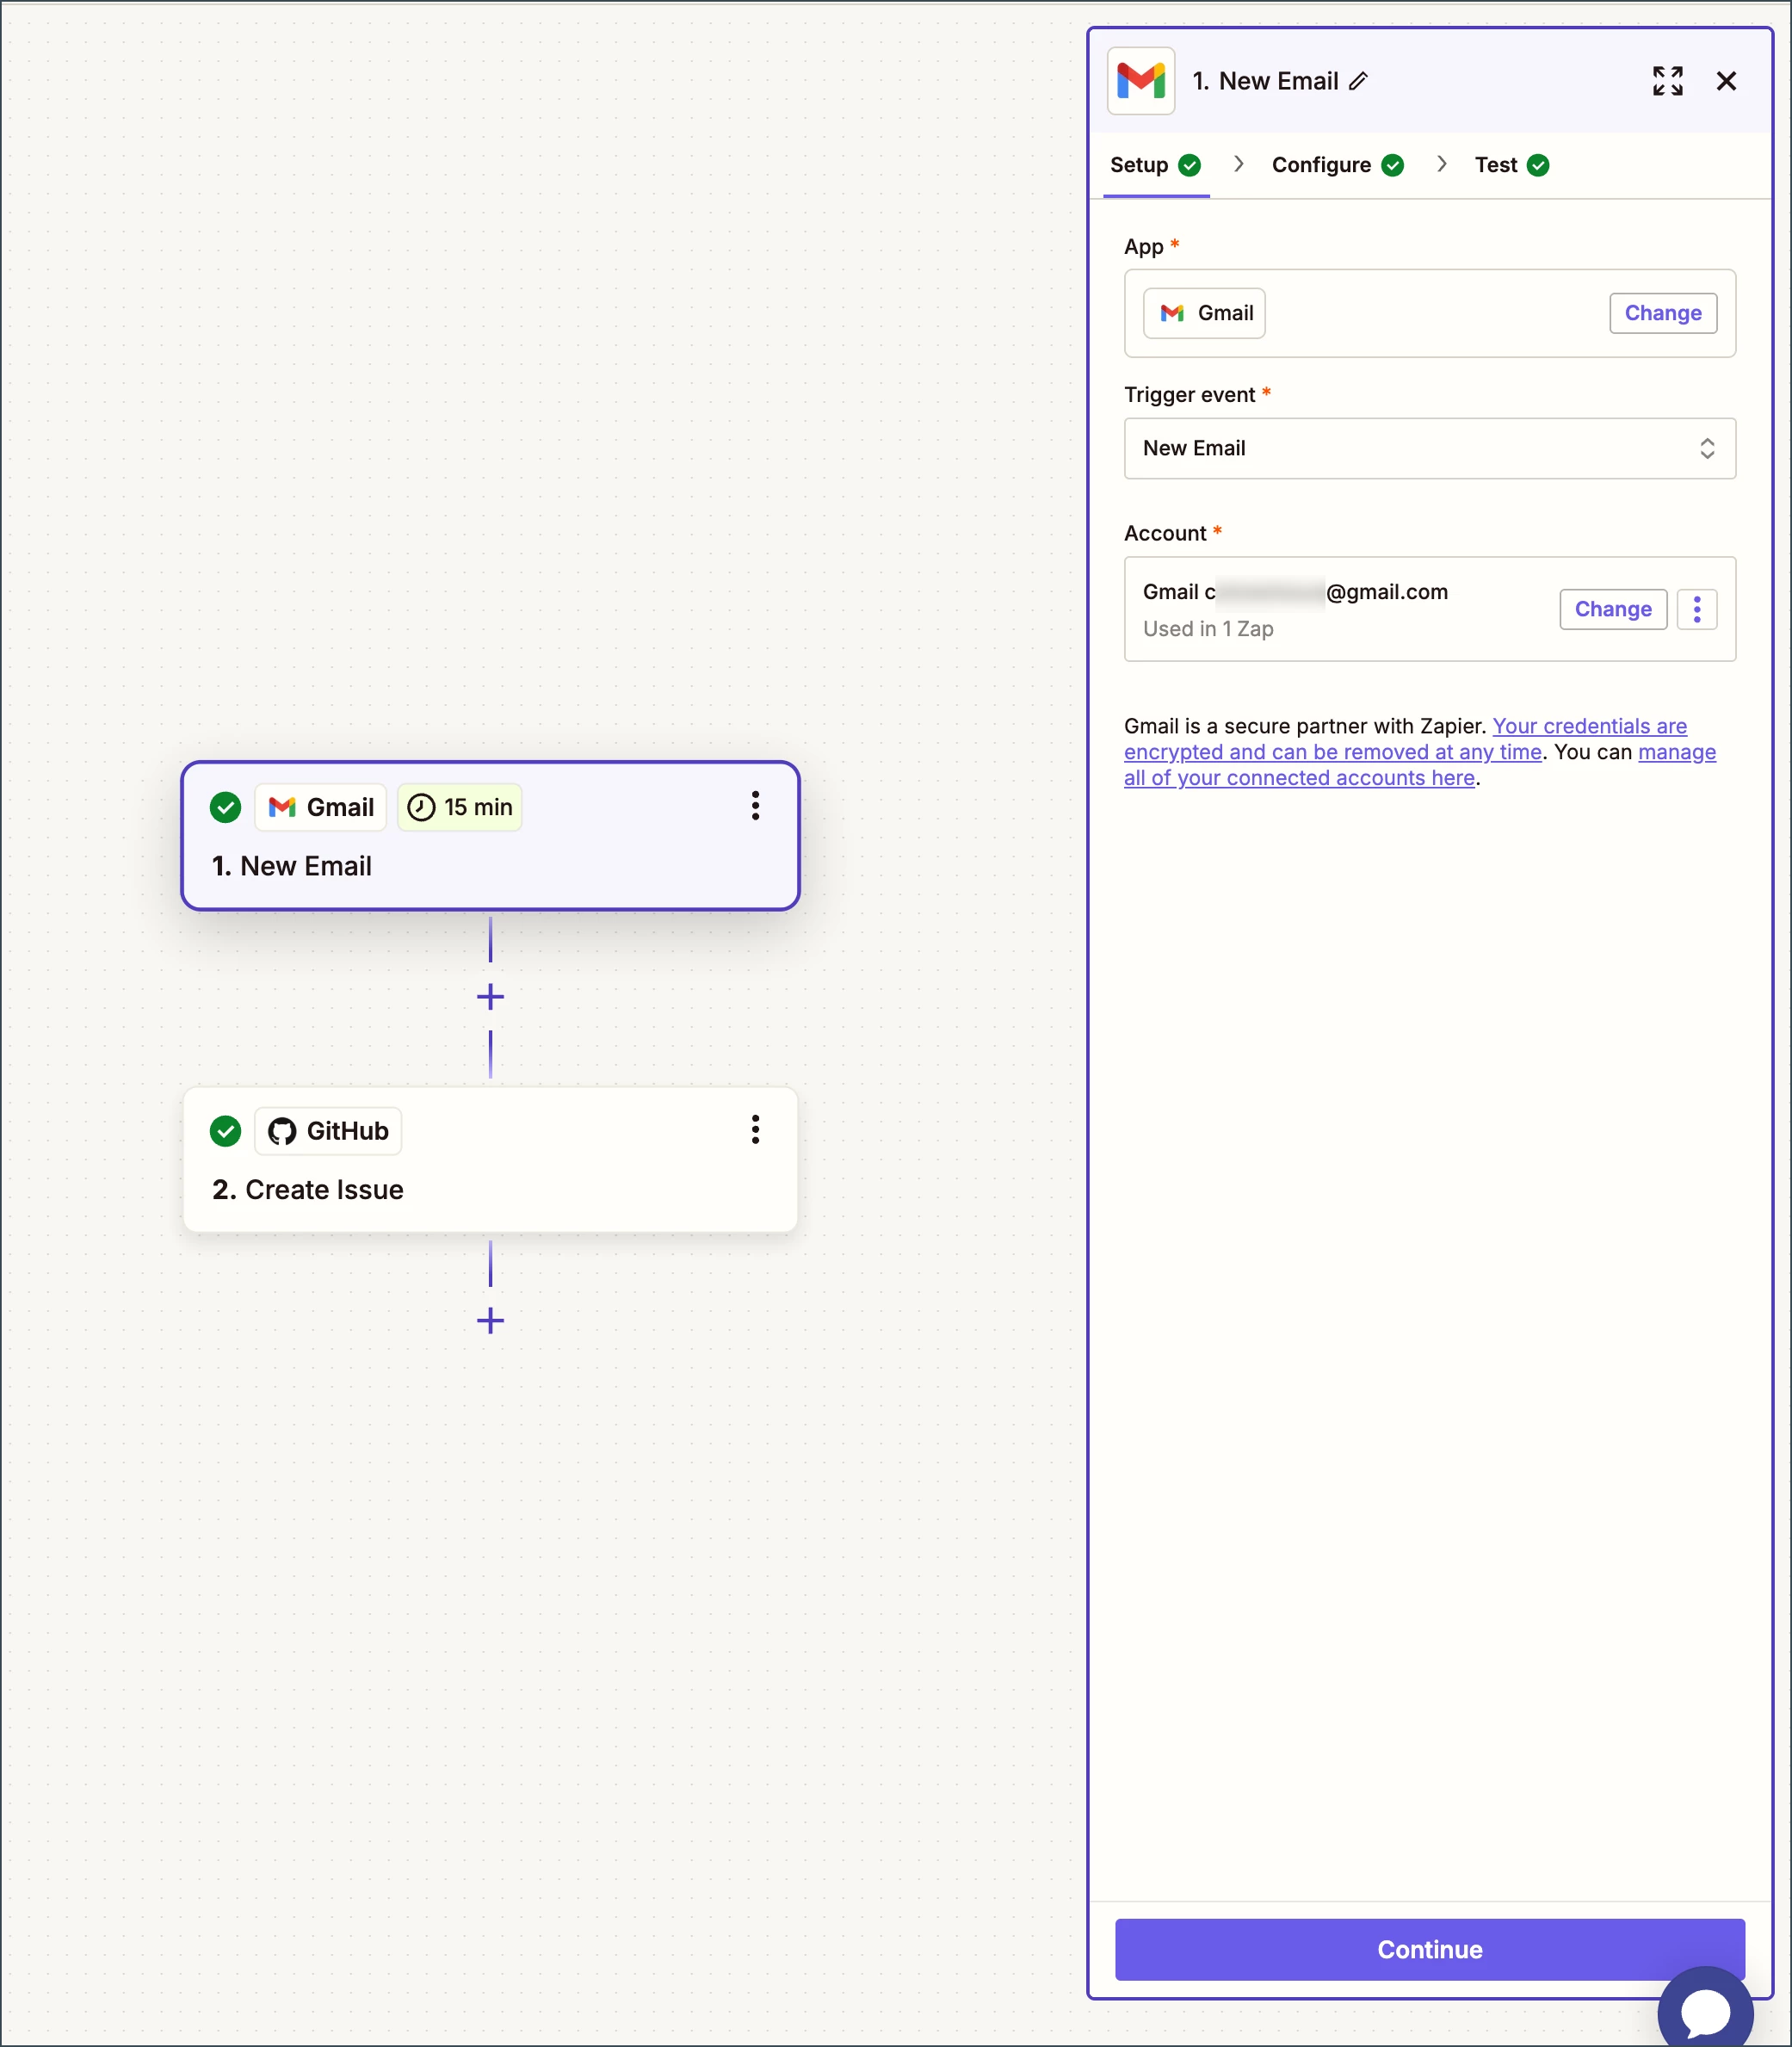Image resolution: width=1792 pixels, height=2047 pixels.
Task: Open Gmail step three-dot menu
Action: pos(755,806)
